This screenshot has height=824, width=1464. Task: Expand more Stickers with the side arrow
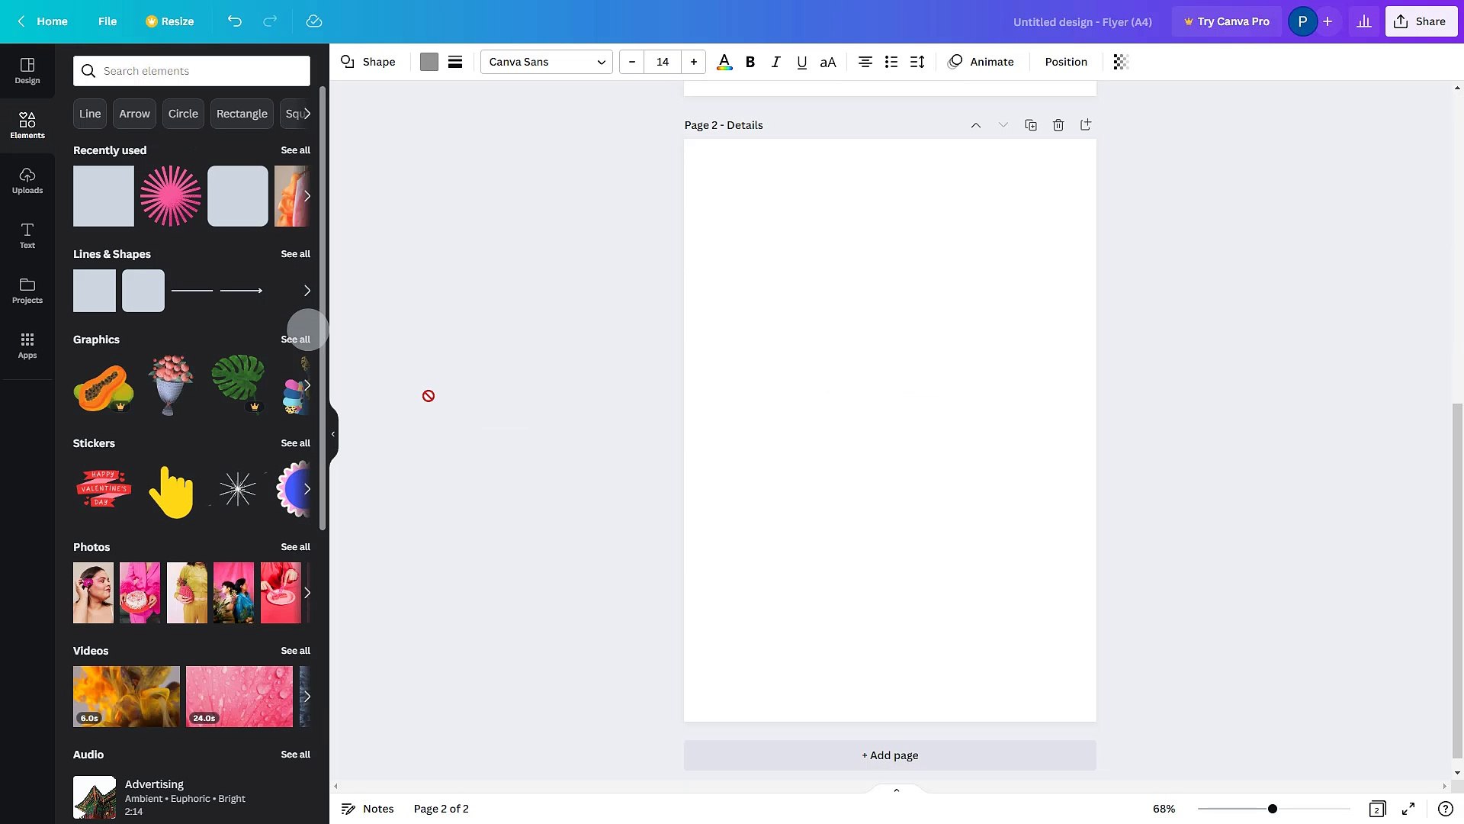pyautogui.click(x=307, y=489)
